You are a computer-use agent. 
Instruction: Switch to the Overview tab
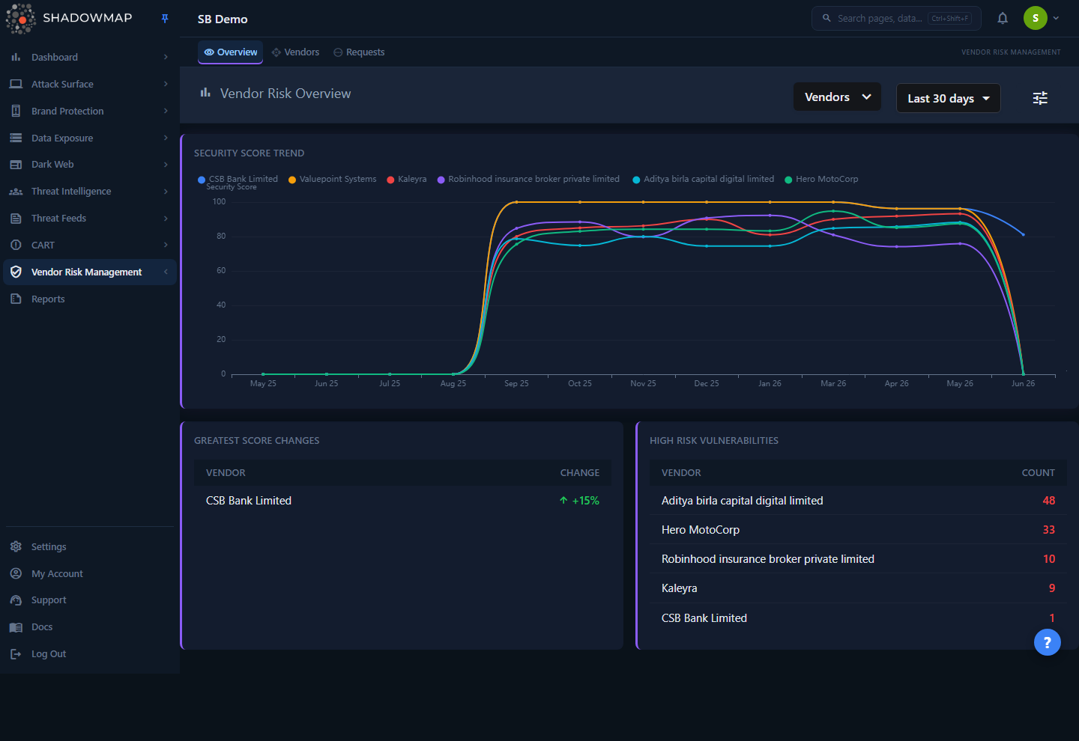coord(231,52)
